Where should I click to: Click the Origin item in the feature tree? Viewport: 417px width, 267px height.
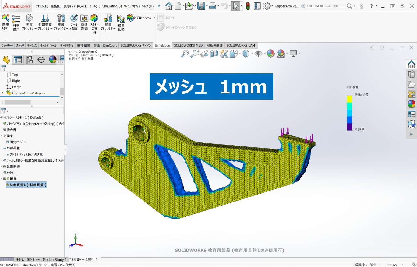[14, 87]
